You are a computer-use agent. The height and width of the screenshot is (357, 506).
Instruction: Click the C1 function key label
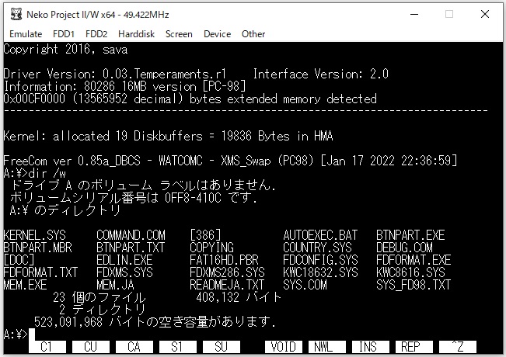tap(47, 347)
